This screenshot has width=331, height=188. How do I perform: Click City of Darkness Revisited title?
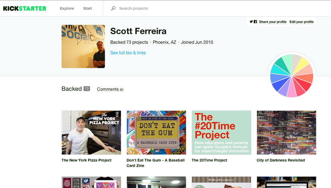tap(281, 160)
